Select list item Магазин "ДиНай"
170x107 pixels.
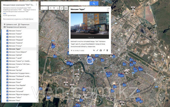click(15, 55)
